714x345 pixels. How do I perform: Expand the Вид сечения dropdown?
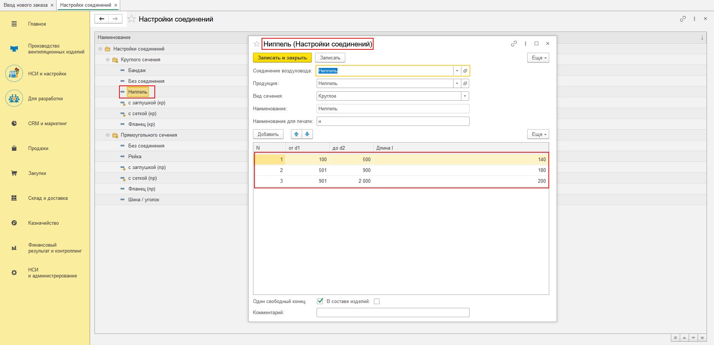click(x=464, y=96)
